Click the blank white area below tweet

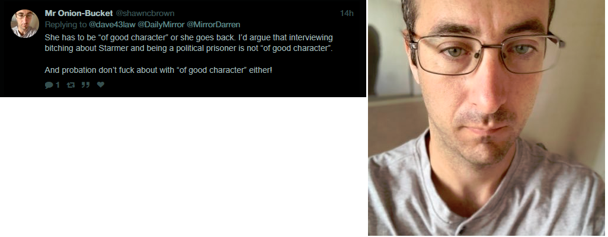tap(183, 167)
